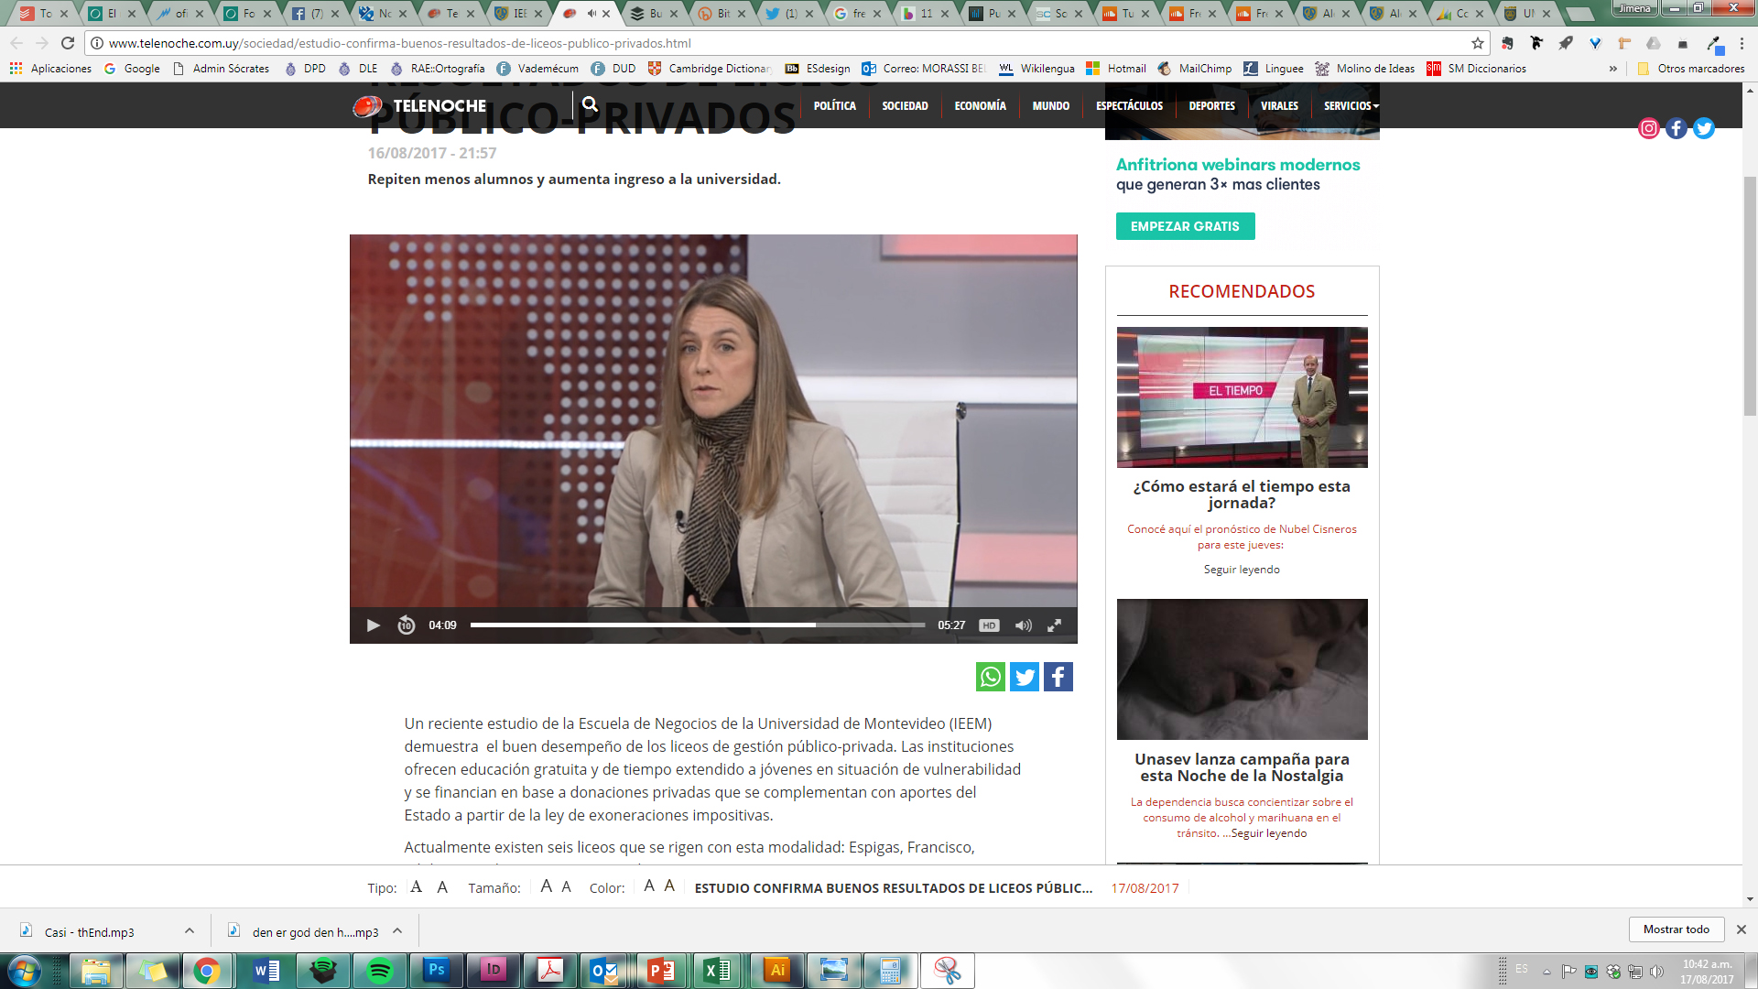Show hidden system tray icons

tap(1546, 972)
